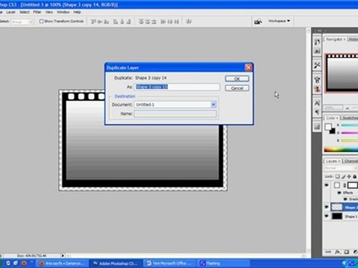Click the Auto-Align Layers icon

(x=189, y=22)
